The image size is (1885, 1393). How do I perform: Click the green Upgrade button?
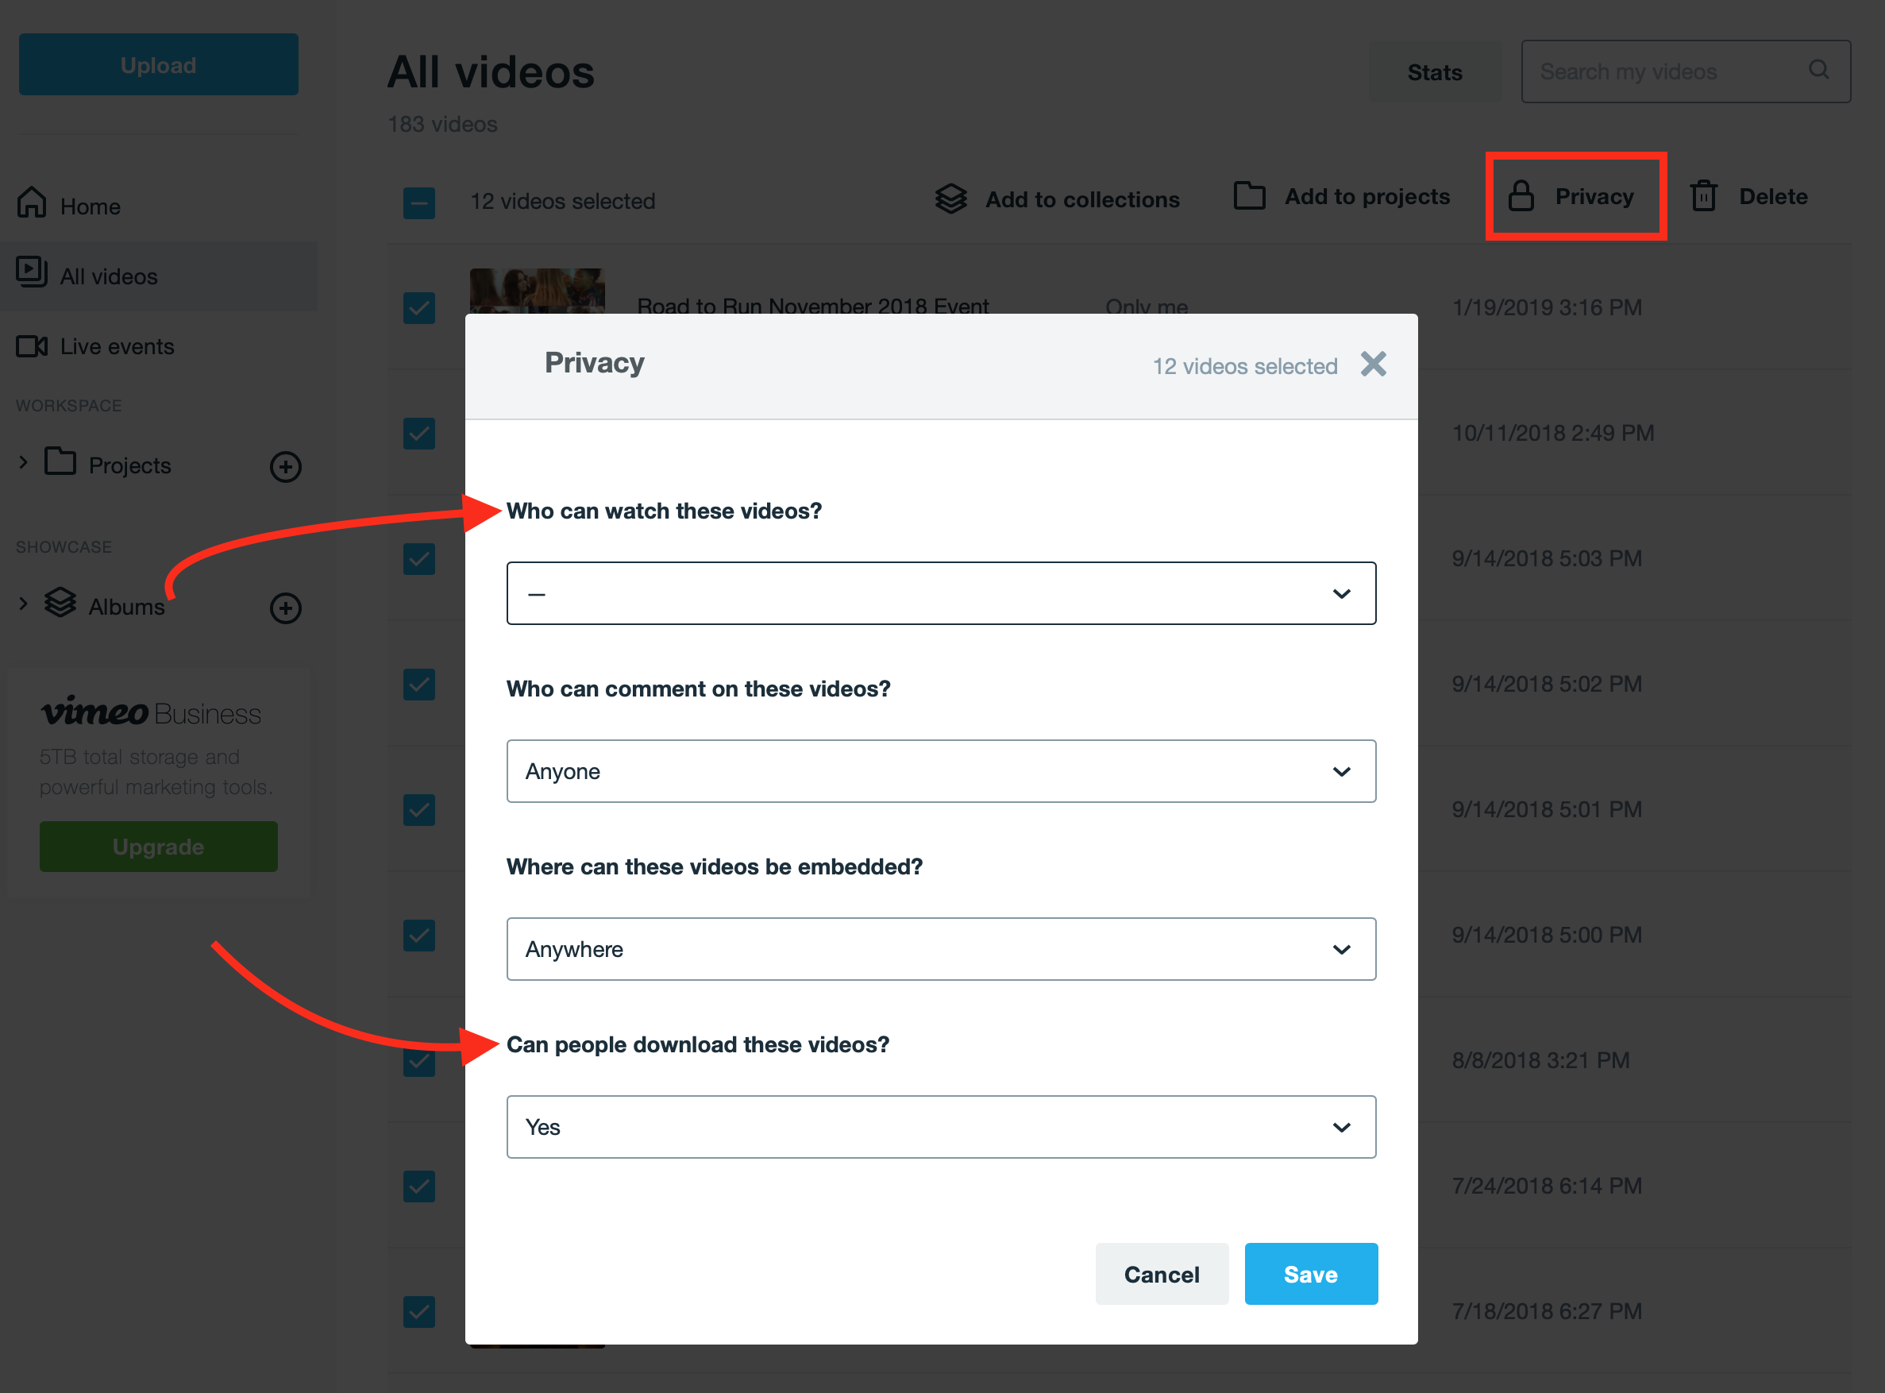pyautogui.click(x=159, y=847)
